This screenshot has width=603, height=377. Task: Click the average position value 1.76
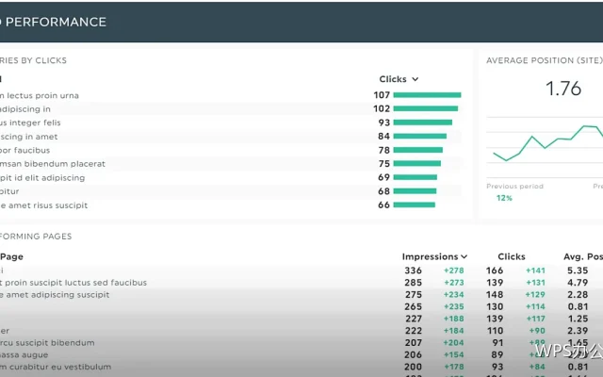pyautogui.click(x=563, y=89)
